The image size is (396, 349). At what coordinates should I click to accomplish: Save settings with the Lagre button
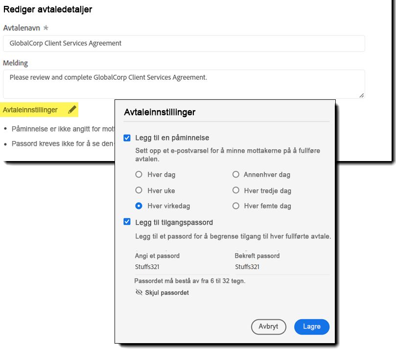312,326
